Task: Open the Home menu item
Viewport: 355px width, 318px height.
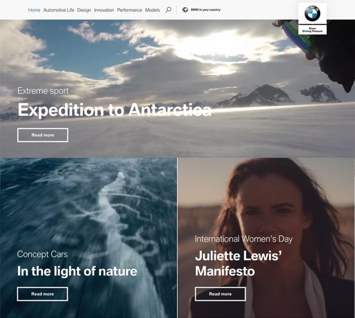Action: click(x=34, y=10)
